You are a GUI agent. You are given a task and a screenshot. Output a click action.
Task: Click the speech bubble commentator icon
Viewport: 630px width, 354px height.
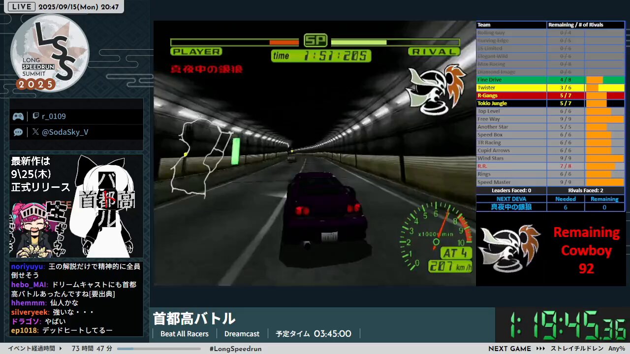18,132
